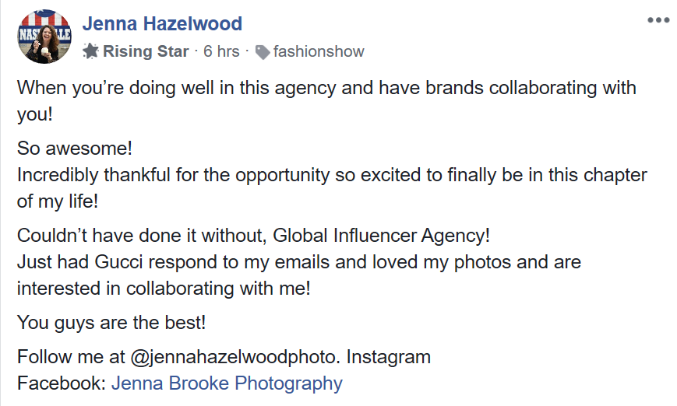This screenshot has height=406, width=677.
Task: Click the "Facebook:" label text
Action: (x=62, y=383)
